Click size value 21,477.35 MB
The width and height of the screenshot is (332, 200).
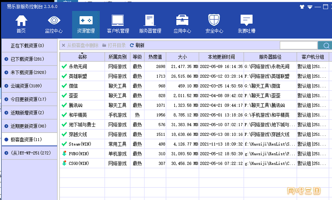[185, 66]
